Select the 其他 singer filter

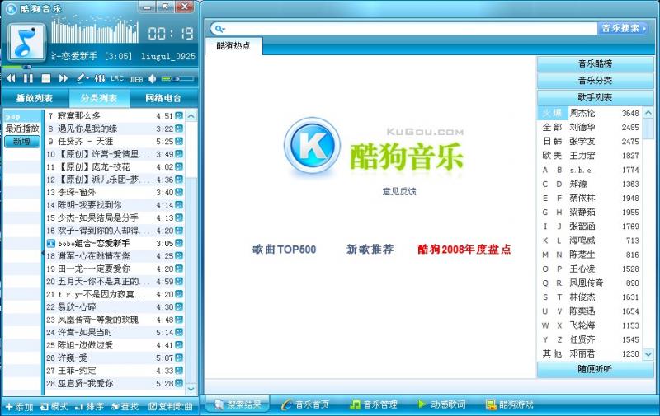pyautogui.click(x=552, y=354)
